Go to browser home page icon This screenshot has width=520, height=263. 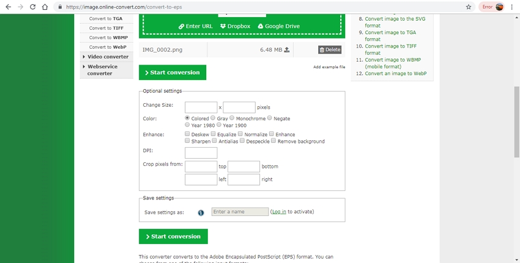[46, 7]
